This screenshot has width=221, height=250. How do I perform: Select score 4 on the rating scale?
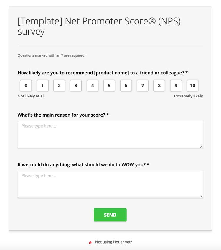93,86
